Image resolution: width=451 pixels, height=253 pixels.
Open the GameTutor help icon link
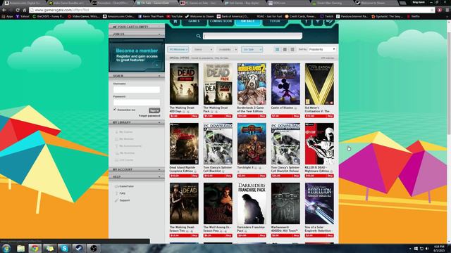click(x=116, y=186)
